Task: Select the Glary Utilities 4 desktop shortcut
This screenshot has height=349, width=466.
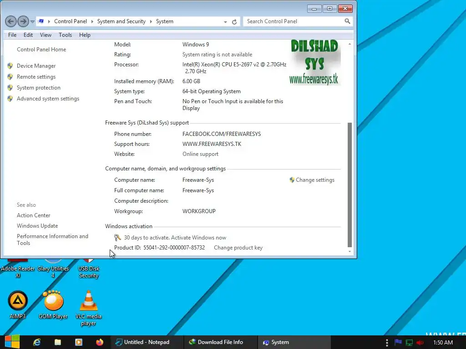Action: (53, 269)
